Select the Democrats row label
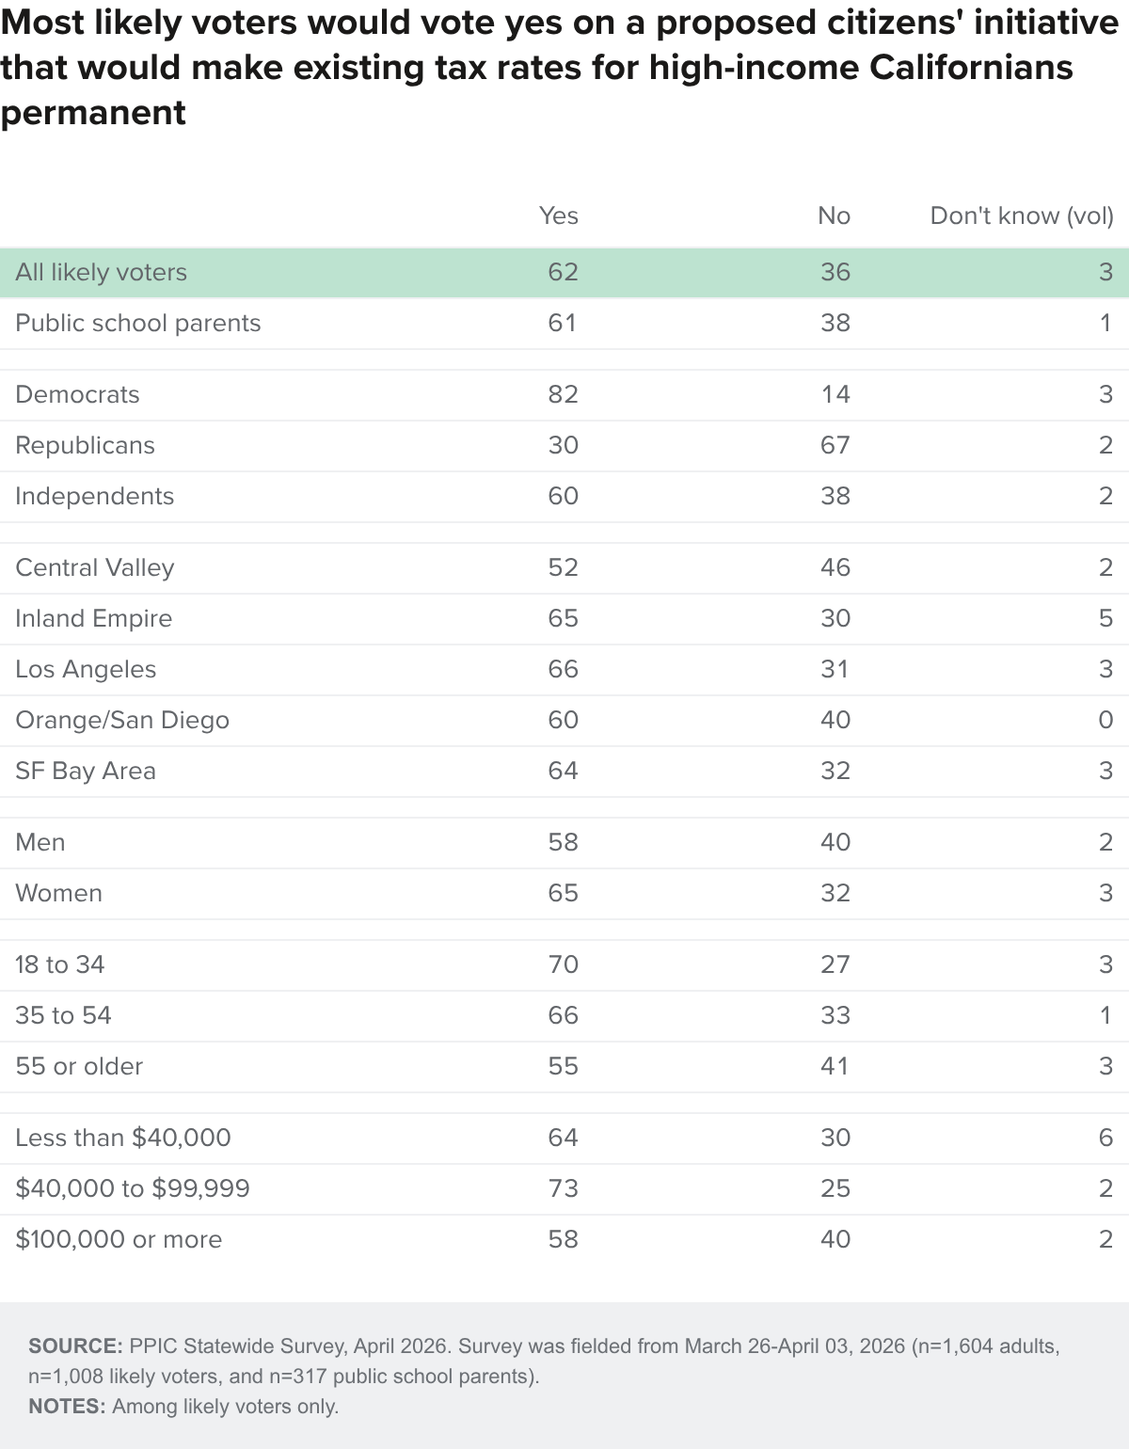 (x=77, y=394)
